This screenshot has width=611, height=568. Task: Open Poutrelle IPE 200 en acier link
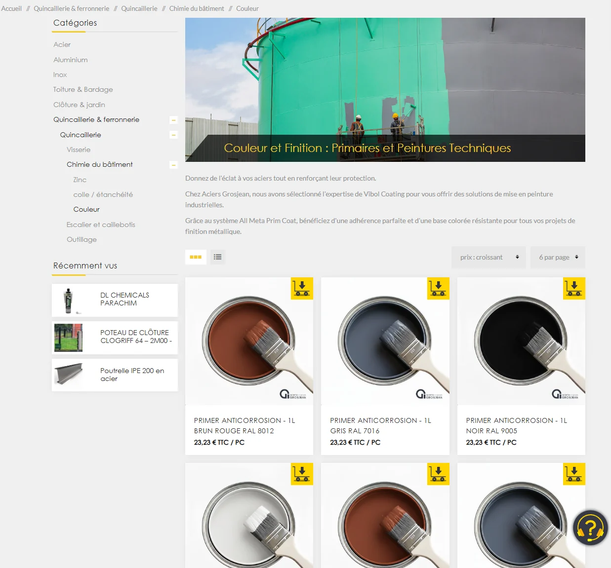[x=132, y=375]
